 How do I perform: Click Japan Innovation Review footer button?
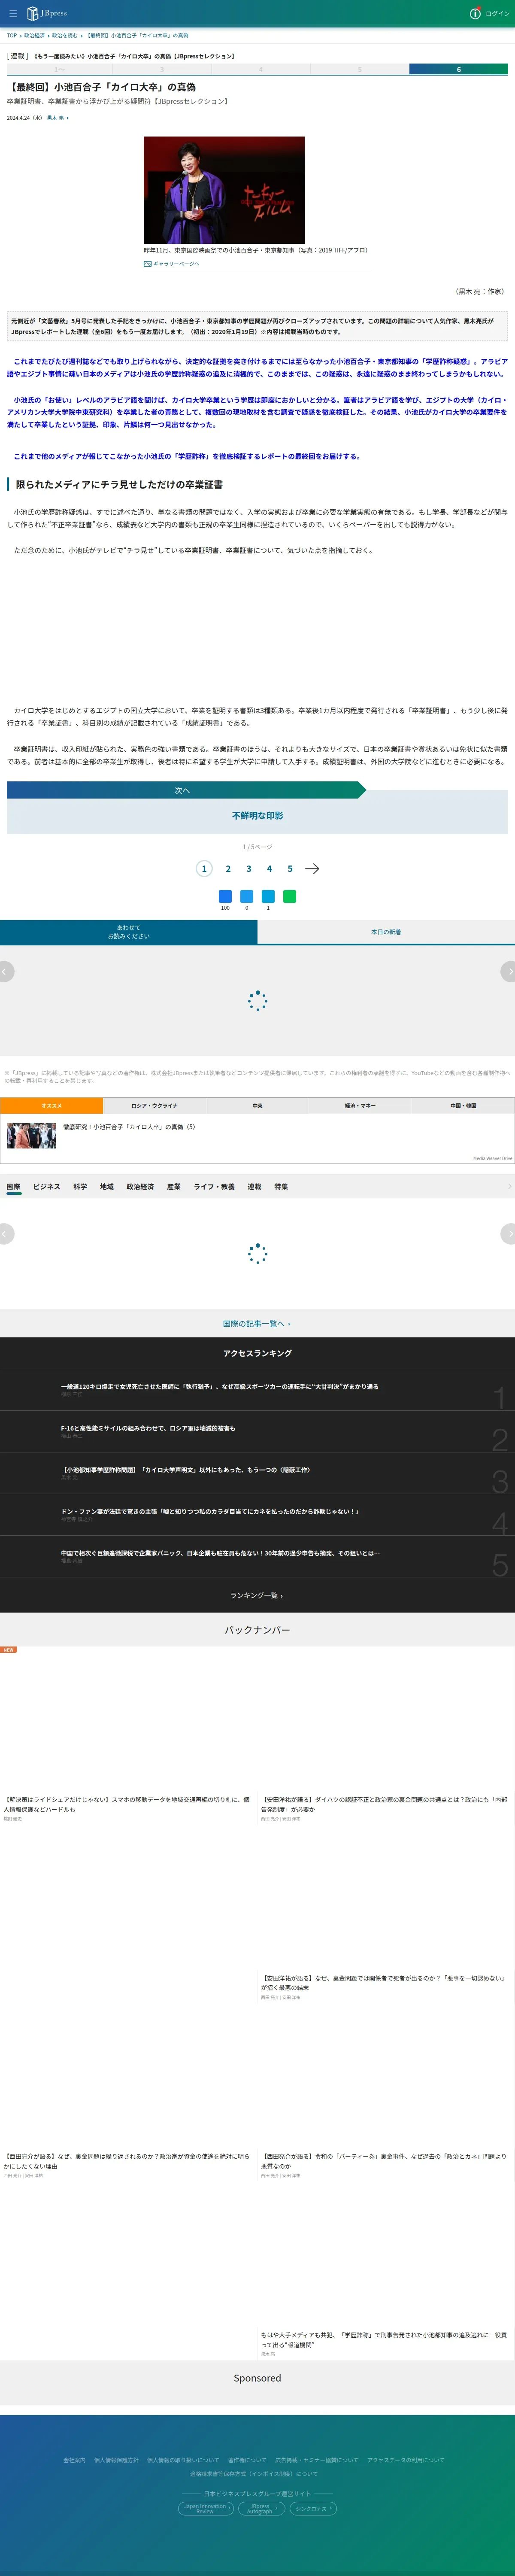[206, 2508]
